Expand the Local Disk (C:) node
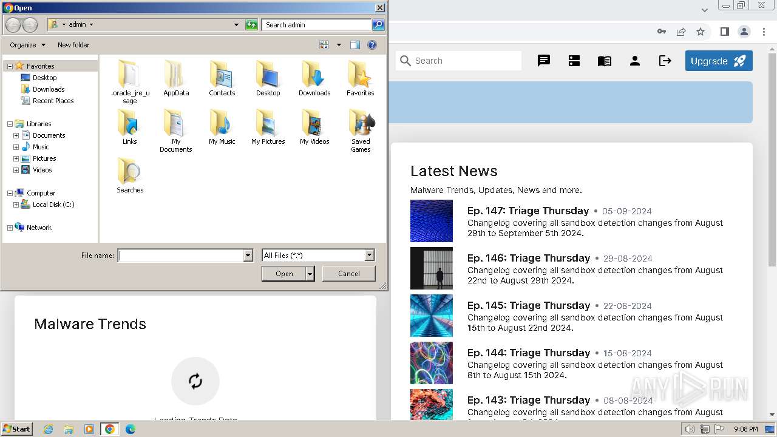 point(16,205)
